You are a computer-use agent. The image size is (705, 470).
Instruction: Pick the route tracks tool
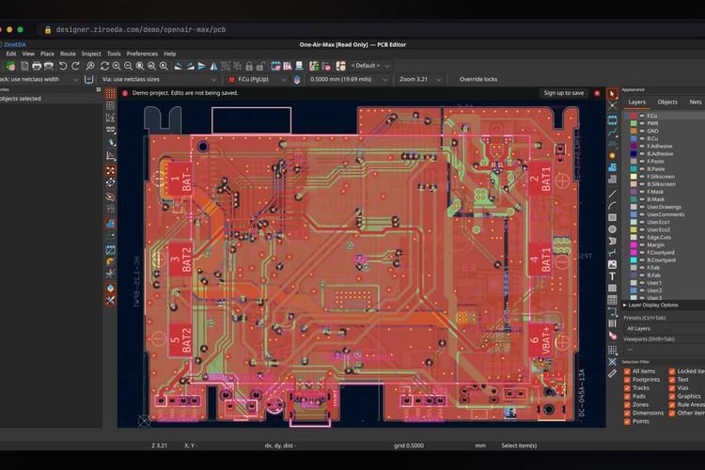612,133
